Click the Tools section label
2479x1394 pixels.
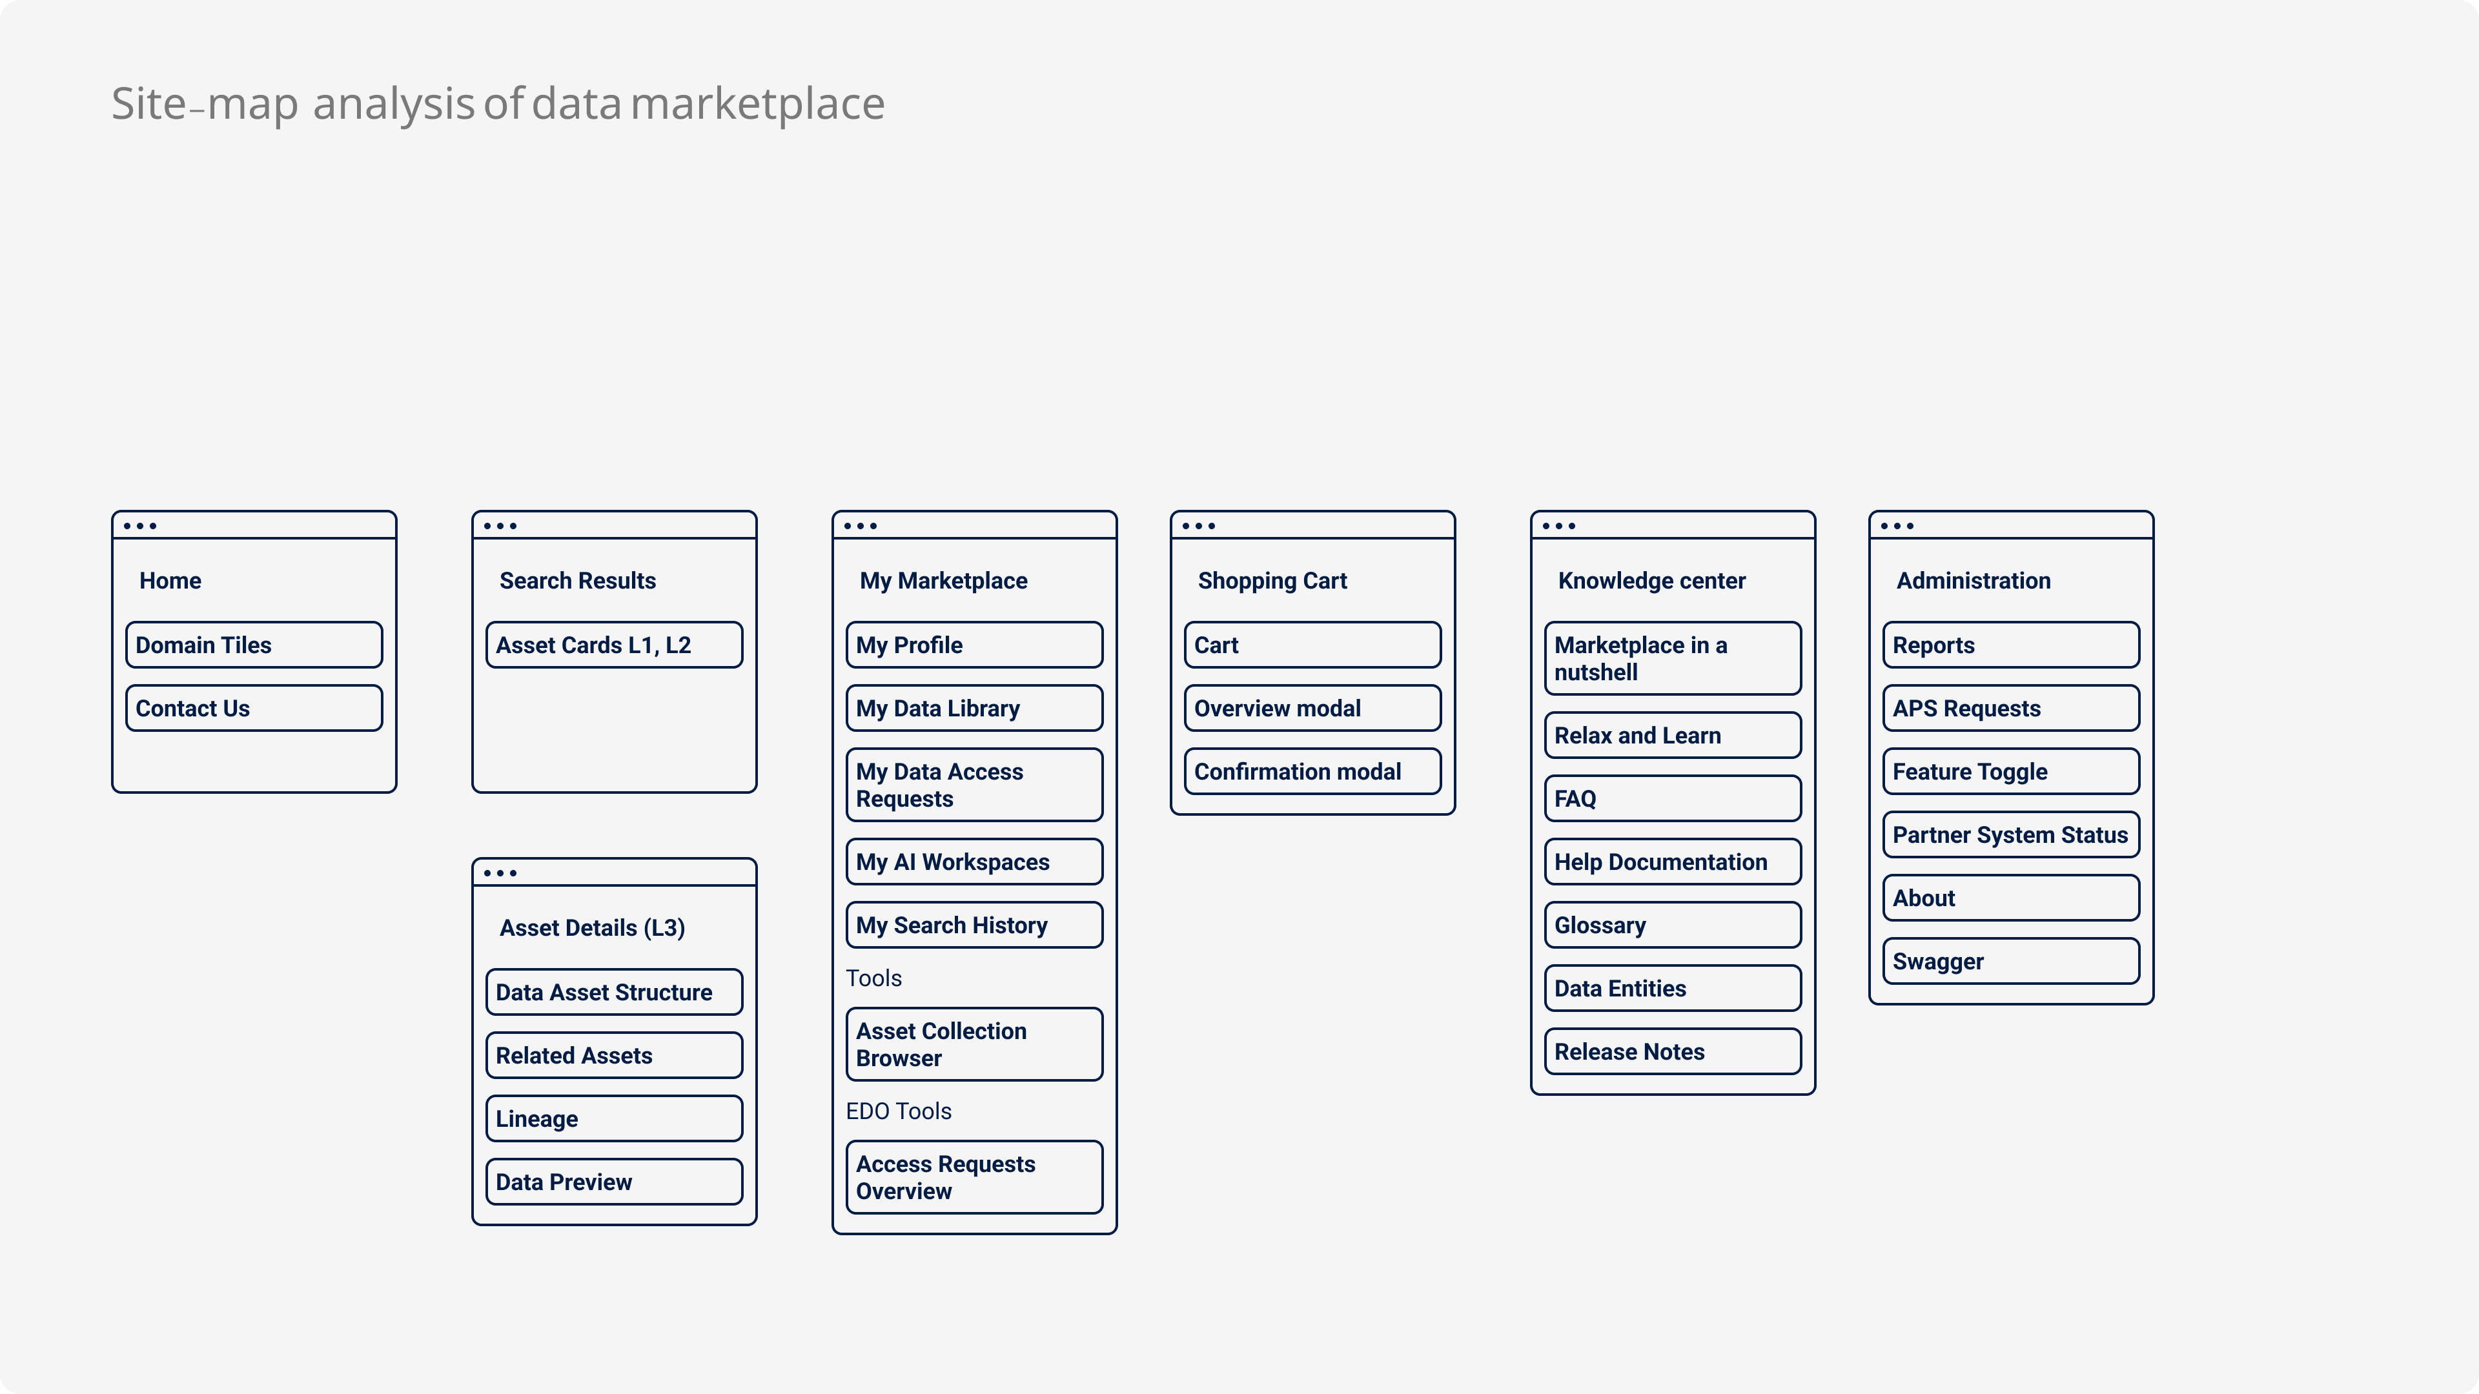[x=874, y=978]
